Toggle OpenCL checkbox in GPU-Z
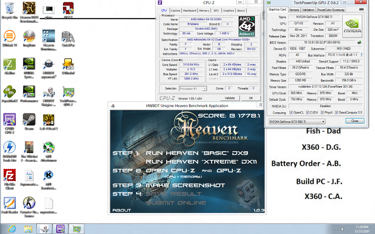 tap(291, 112)
